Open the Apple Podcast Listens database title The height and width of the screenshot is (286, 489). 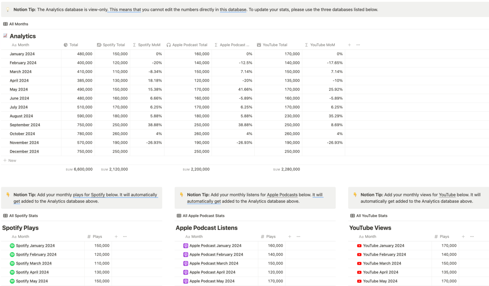[207, 228]
